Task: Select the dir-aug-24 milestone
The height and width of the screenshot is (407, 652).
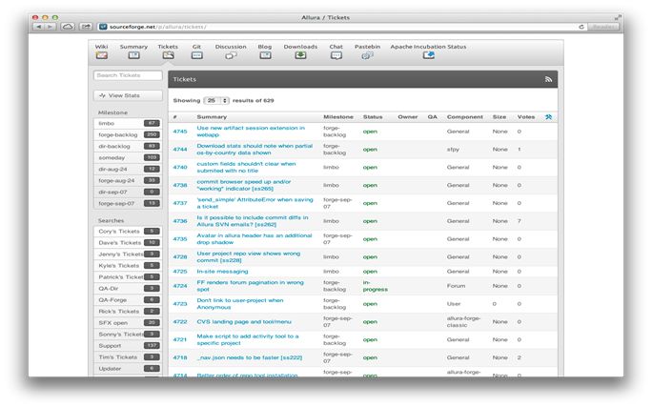Action: tap(127, 170)
